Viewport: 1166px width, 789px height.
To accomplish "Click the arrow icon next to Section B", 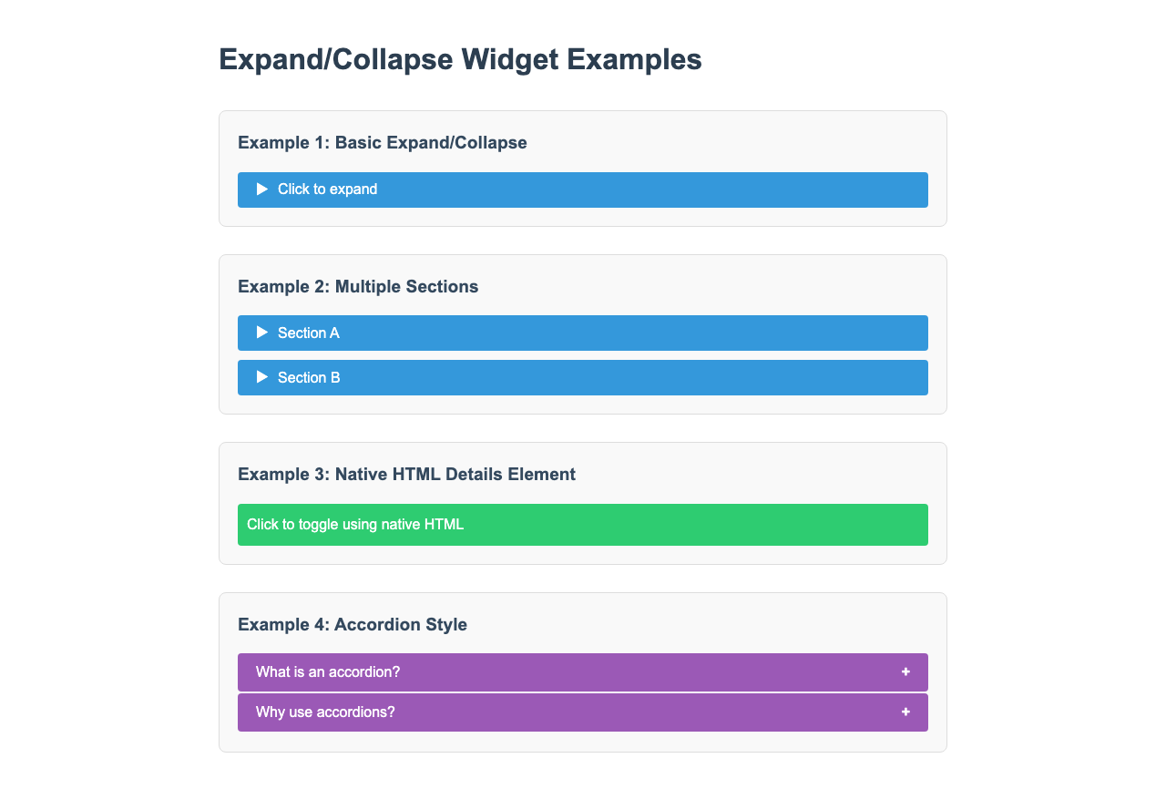I will [262, 377].
